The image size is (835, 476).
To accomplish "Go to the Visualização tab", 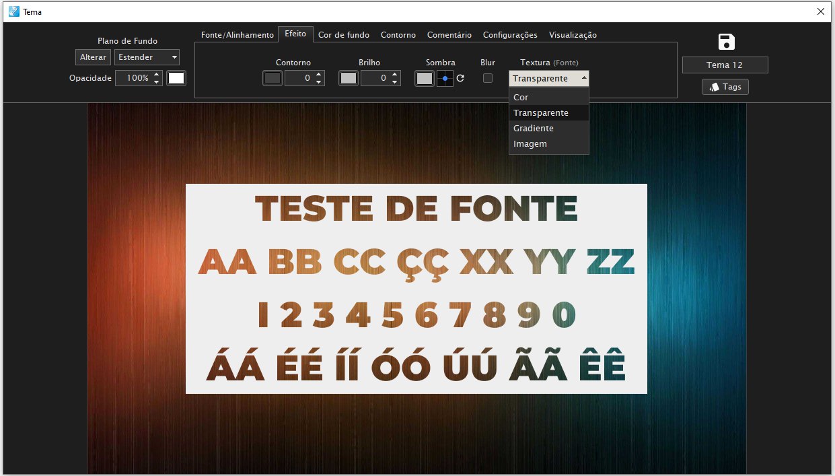I will (x=573, y=35).
